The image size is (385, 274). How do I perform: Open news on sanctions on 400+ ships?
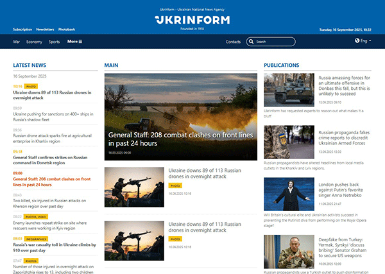(53, 117)
